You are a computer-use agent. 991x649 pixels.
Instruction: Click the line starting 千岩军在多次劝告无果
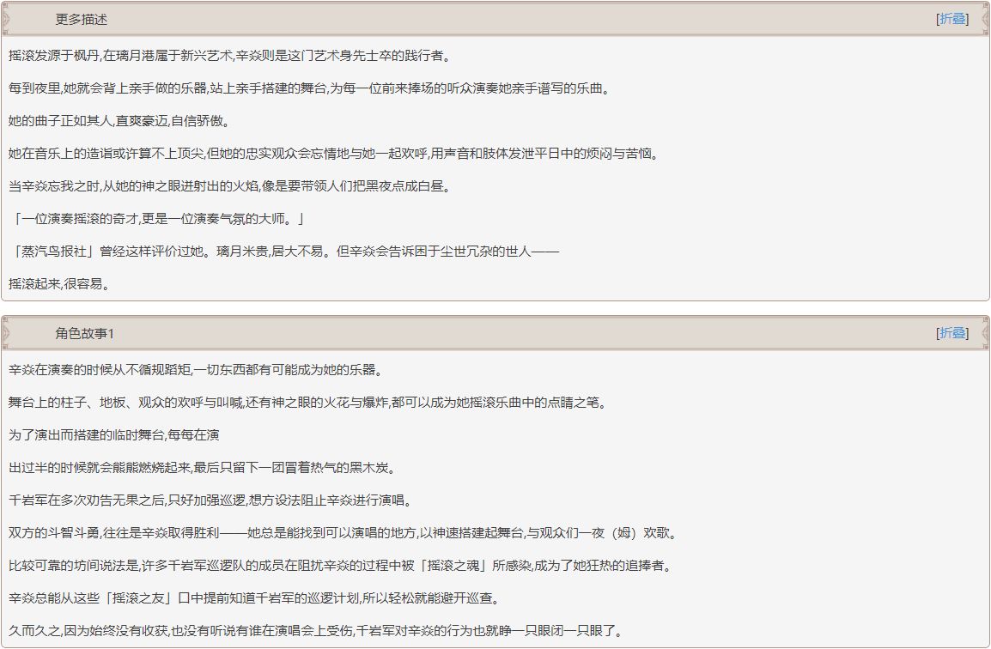(x=212, y=500)
